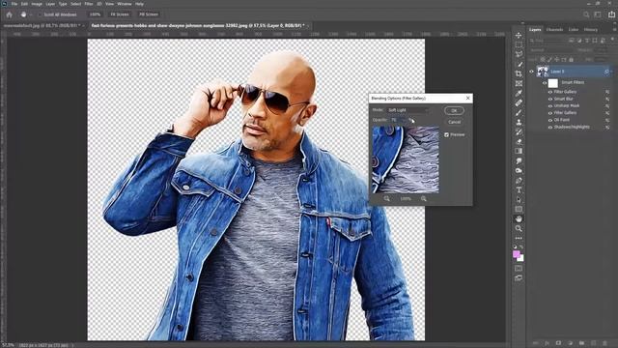
Task: Select the Hand tool in toolbar
Action: [519, 218]
